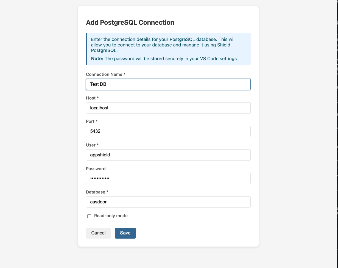Click the Password label
The height and width of the screenshot is (268, 338).
pos(96,169)
